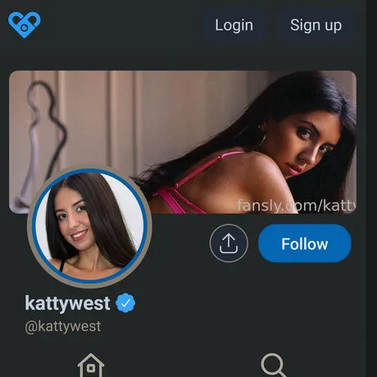View the profile banner cover image
The width and height of the screenshot is (377, 377).
pos(183,142)
